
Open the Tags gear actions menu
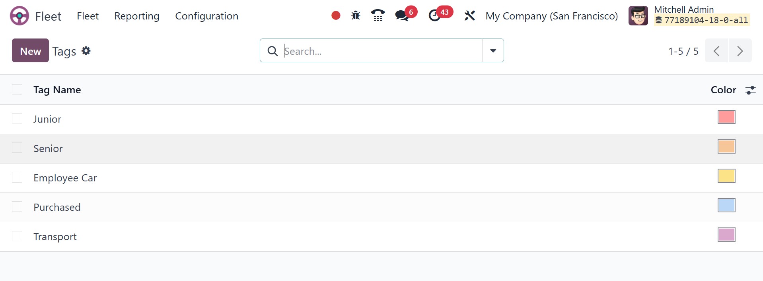(x=86, y=51)
